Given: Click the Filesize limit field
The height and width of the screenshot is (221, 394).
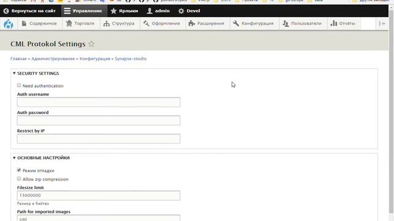Looking at the screenshot, I should pos(98,195).
